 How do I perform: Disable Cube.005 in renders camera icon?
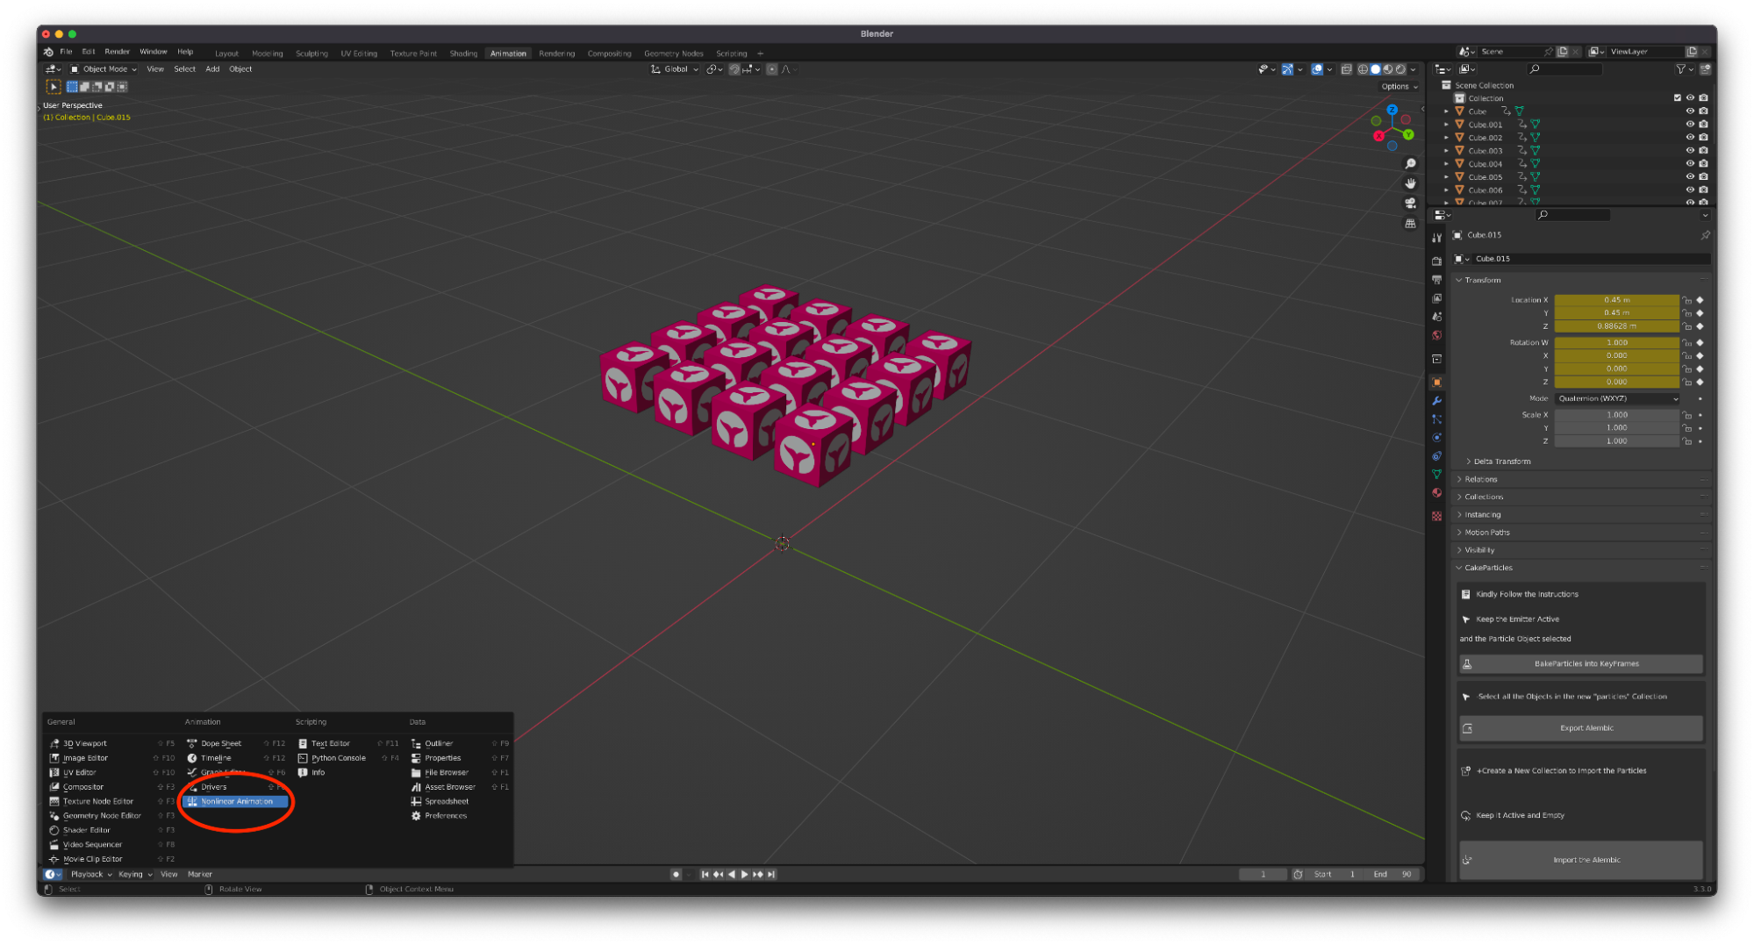pyautogui.click(x=1703, y=177)
